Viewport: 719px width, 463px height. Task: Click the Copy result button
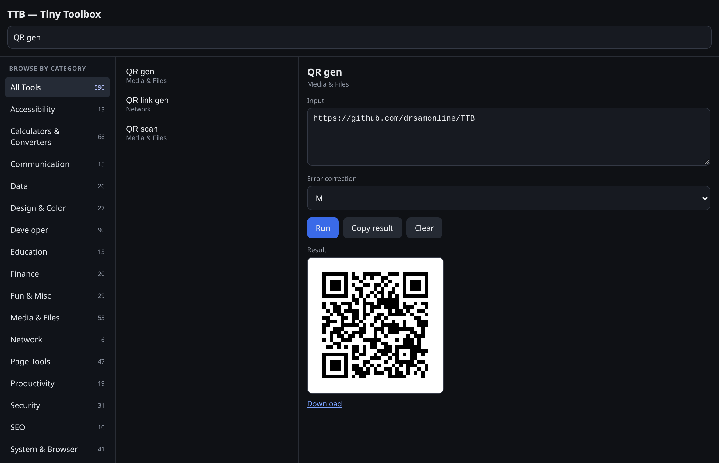(x=372, y=228)
